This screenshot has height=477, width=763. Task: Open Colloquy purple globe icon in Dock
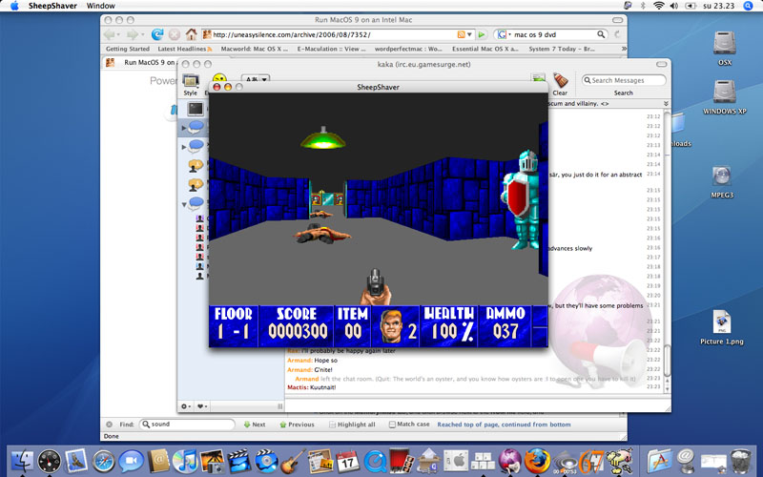tap(510, 461)
